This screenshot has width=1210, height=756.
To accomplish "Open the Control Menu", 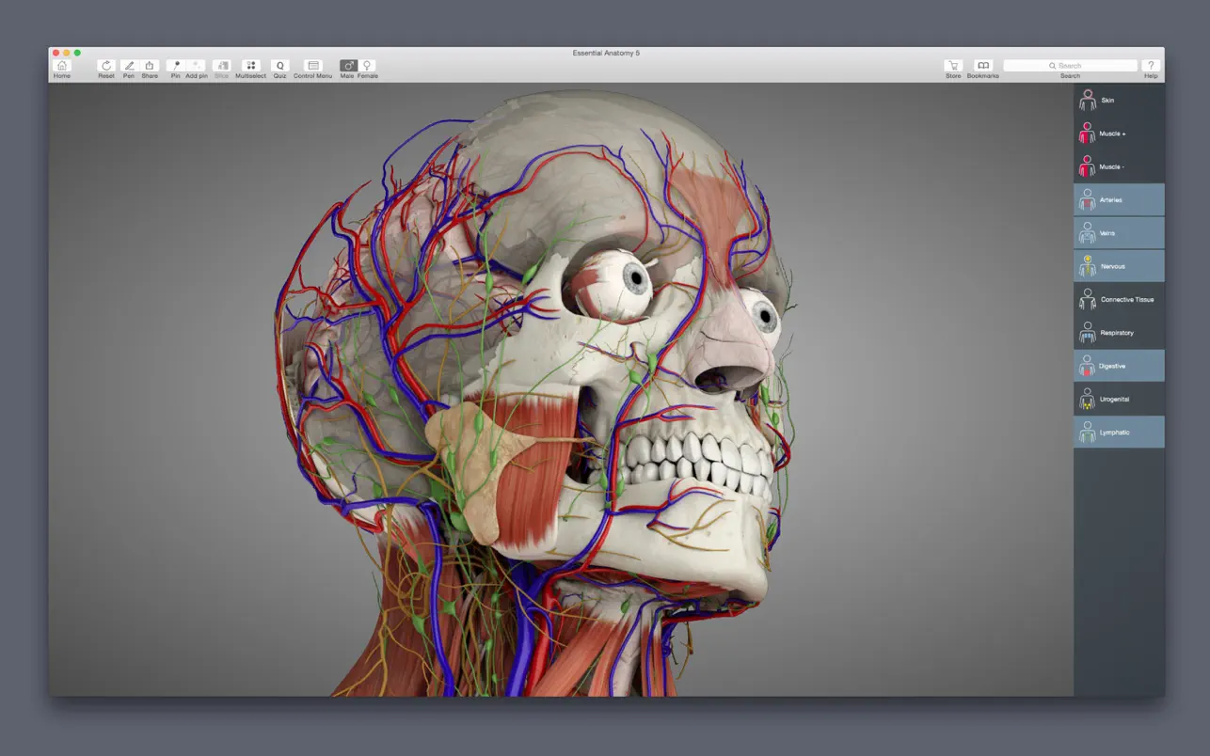I will (x=313, y=67).
